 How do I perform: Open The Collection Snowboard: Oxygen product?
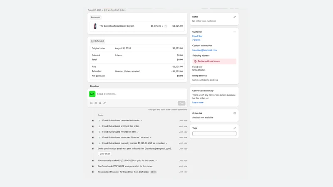[117, 26]
